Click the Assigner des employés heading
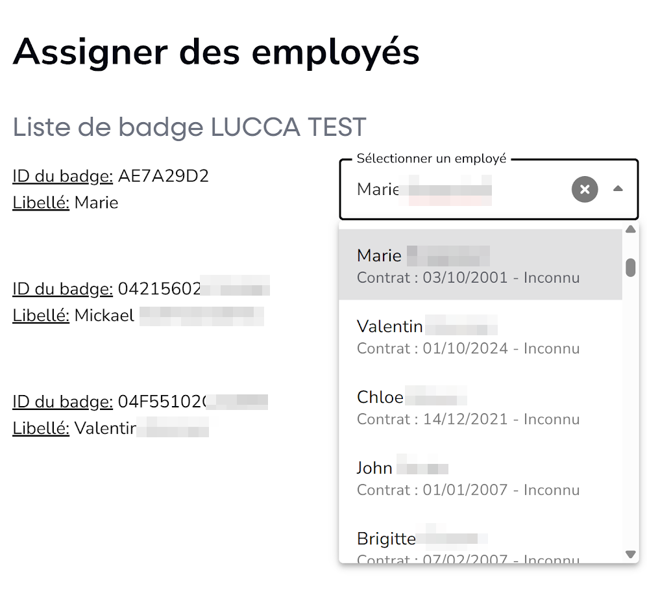 (x=216, y=51)
